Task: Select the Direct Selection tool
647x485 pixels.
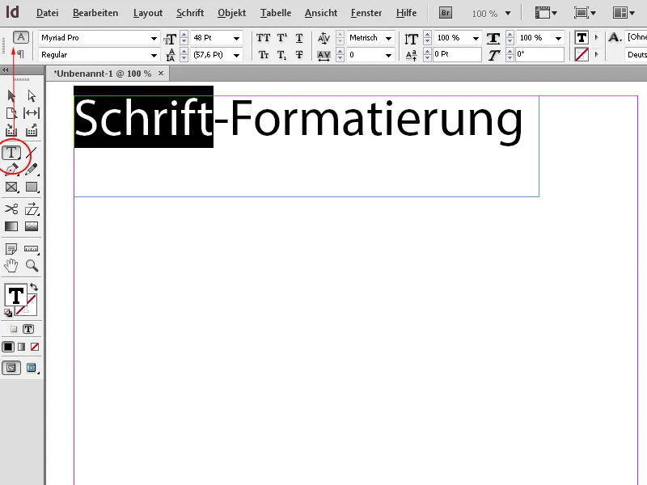Action: pos(32,95)
